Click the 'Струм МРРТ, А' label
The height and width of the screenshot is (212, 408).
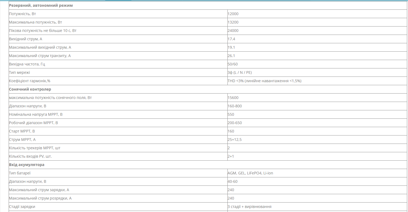click(x=23, y=140)
